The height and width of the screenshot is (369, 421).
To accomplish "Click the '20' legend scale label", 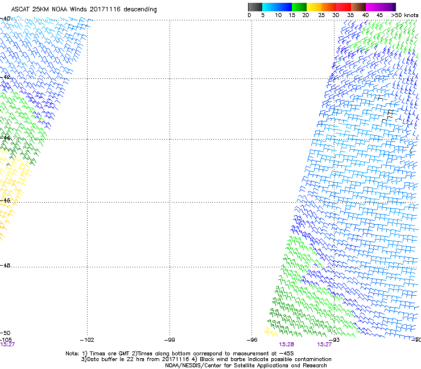I will pyautogui.click(x=306, y=15).
